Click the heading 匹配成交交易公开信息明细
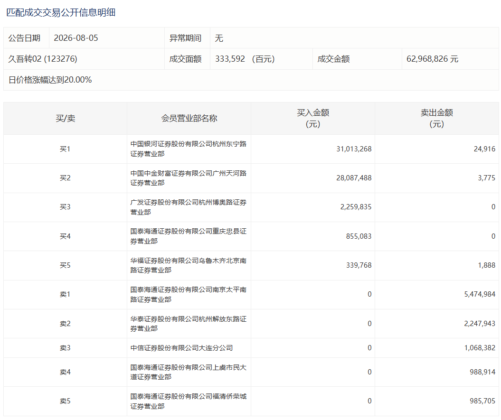 [61, 12]
